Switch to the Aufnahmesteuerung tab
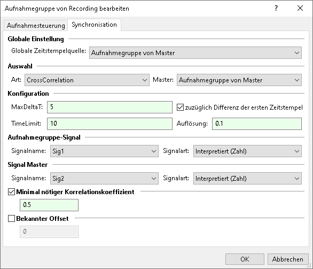 click(x=36, y=26)
